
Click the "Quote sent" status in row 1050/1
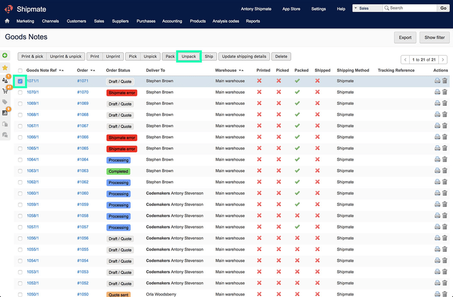(119, 295)
